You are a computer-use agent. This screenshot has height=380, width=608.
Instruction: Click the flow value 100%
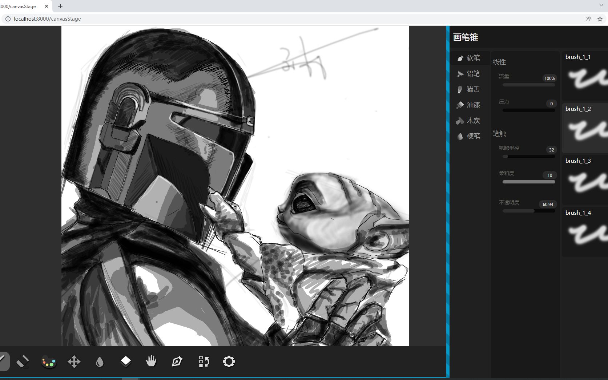coord(549,78)
